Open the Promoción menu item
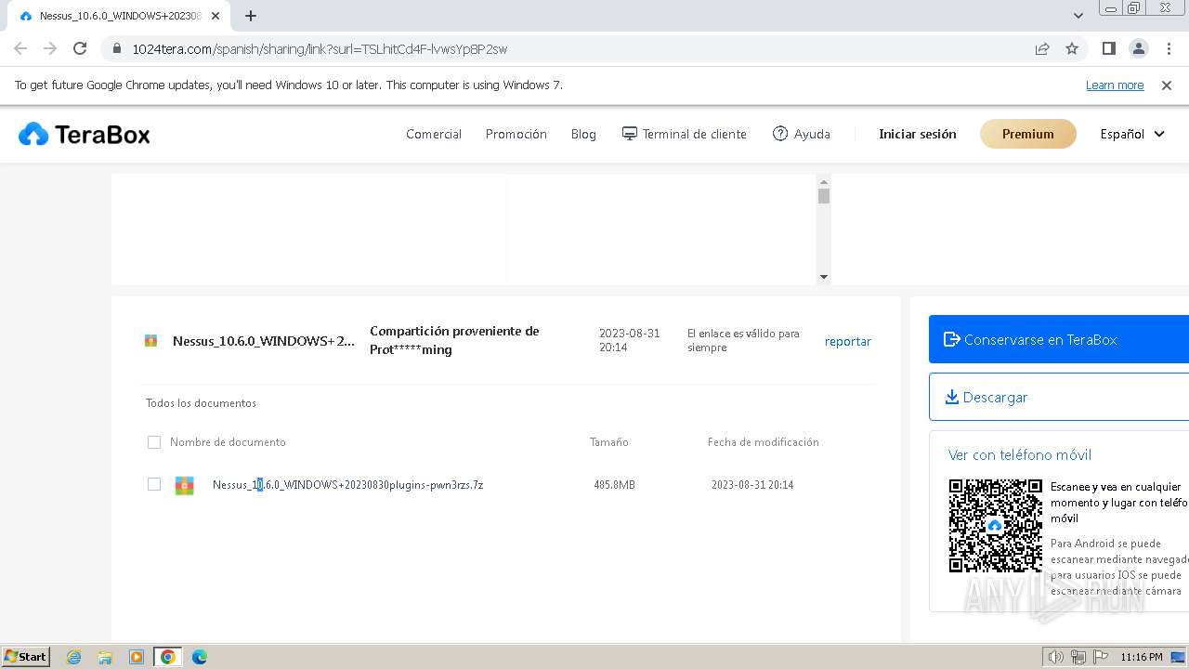The width and height of the screenshot is (1189, 669). 516,134
